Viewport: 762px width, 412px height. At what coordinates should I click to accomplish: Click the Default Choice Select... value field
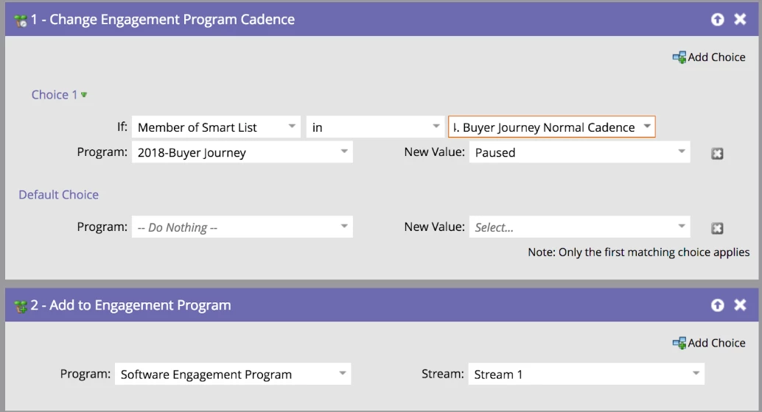[579, 227]
